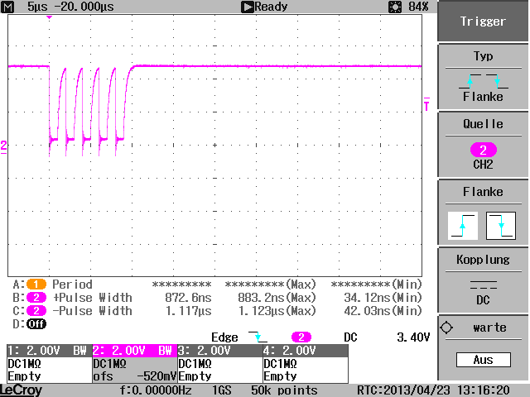Click the measurement D Off badge

36,324
